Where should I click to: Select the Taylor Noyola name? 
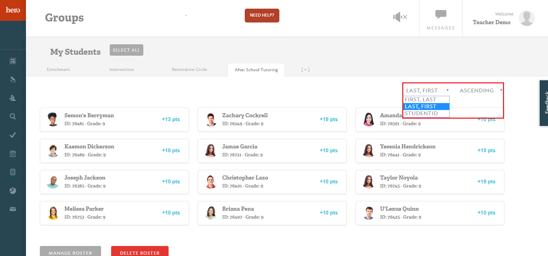coord(399,178)
